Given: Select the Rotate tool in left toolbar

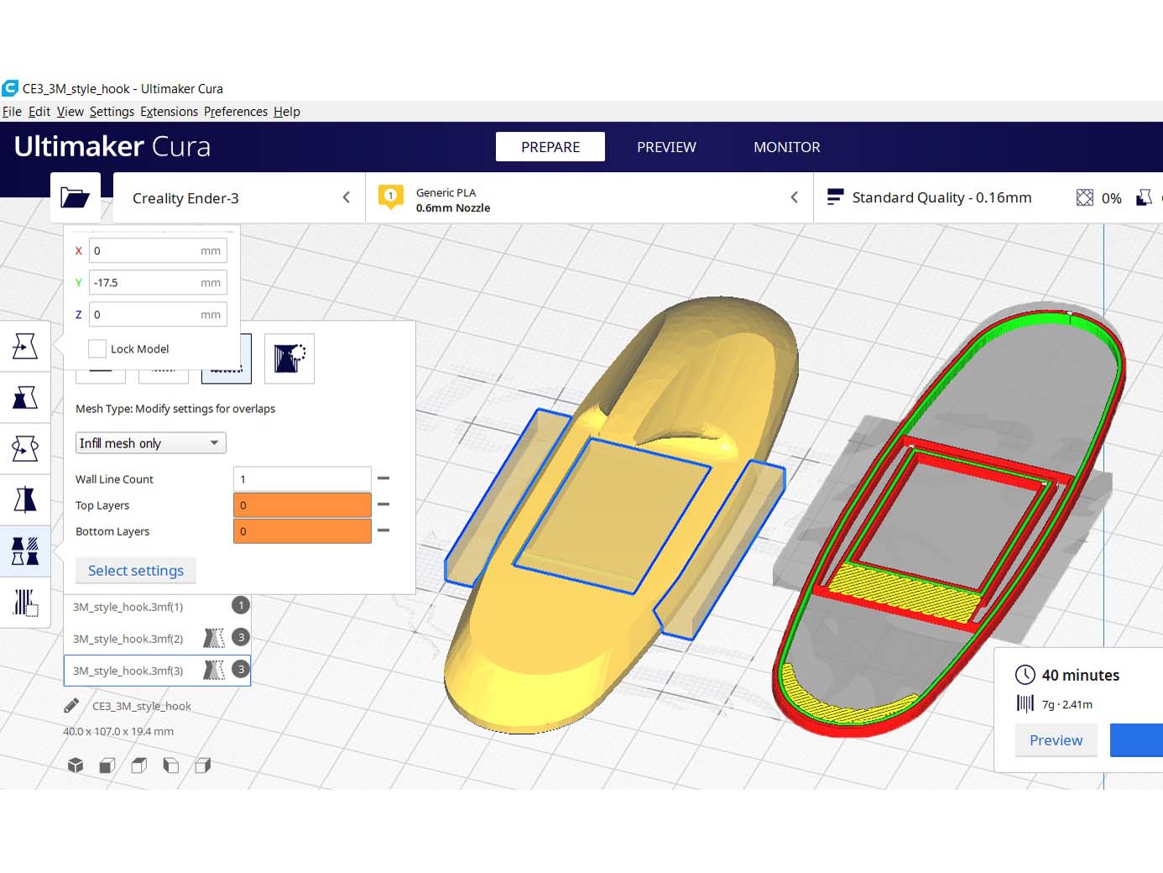Looking at the screenshot, I should click(25, 448).
